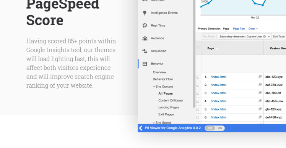Viewport: 286px width, 148px height.
Task: Click the abc-789-rst user ID cell
Action: pos(273,93)
